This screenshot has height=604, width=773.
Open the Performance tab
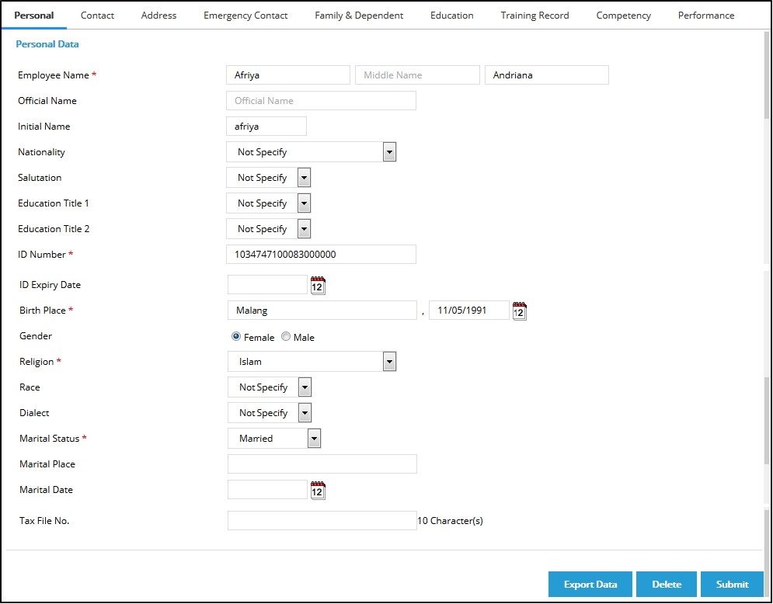pos(706,16)
